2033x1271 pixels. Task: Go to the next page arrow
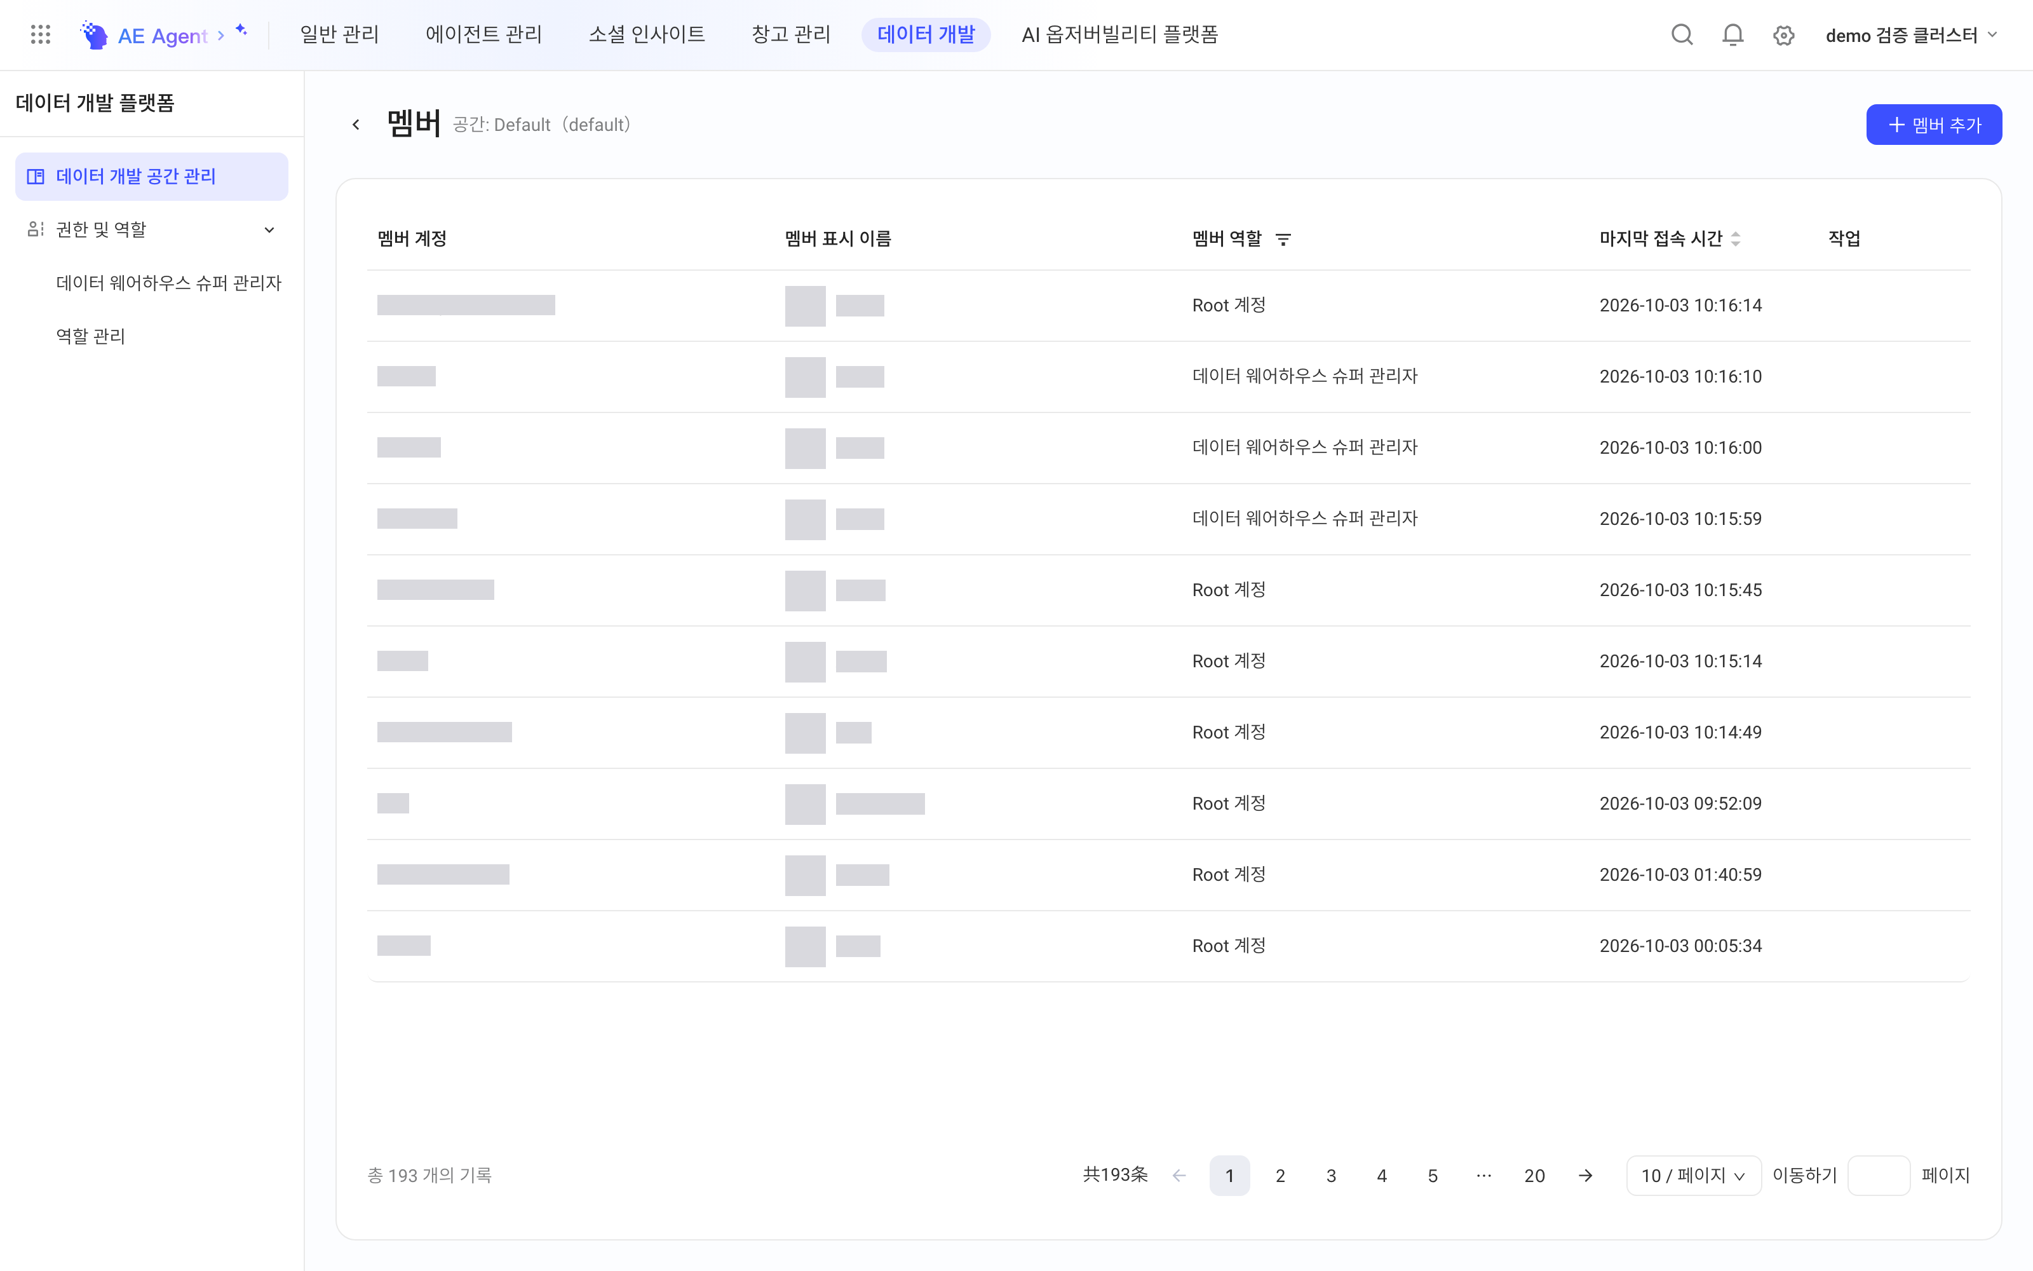point(1585,1175)
